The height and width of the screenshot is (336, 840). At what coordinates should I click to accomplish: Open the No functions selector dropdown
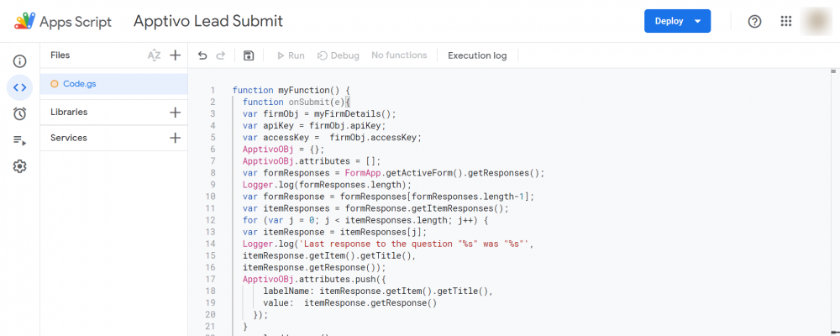point(399,55)
